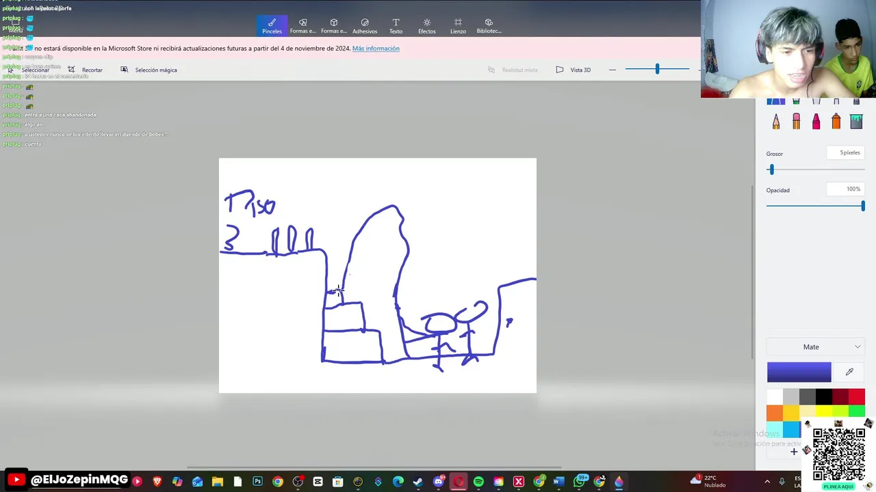876x492 pixels.
Task: Open Photoshop from taskbar
Action: click(x=257, y=482)
